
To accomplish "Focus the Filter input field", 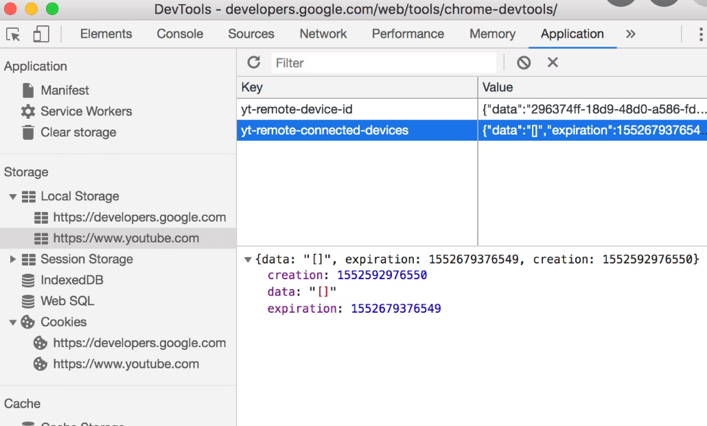I will click(384, 62).
